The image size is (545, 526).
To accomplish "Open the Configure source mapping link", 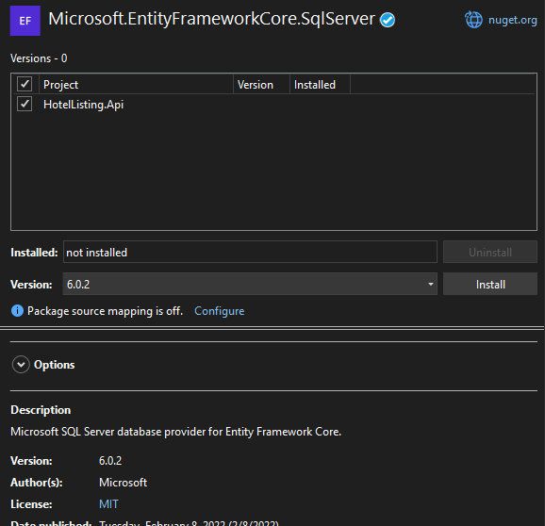I will click(220, 310).
